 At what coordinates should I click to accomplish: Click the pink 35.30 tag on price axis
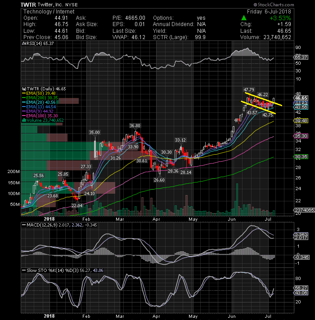coord(301,136)
